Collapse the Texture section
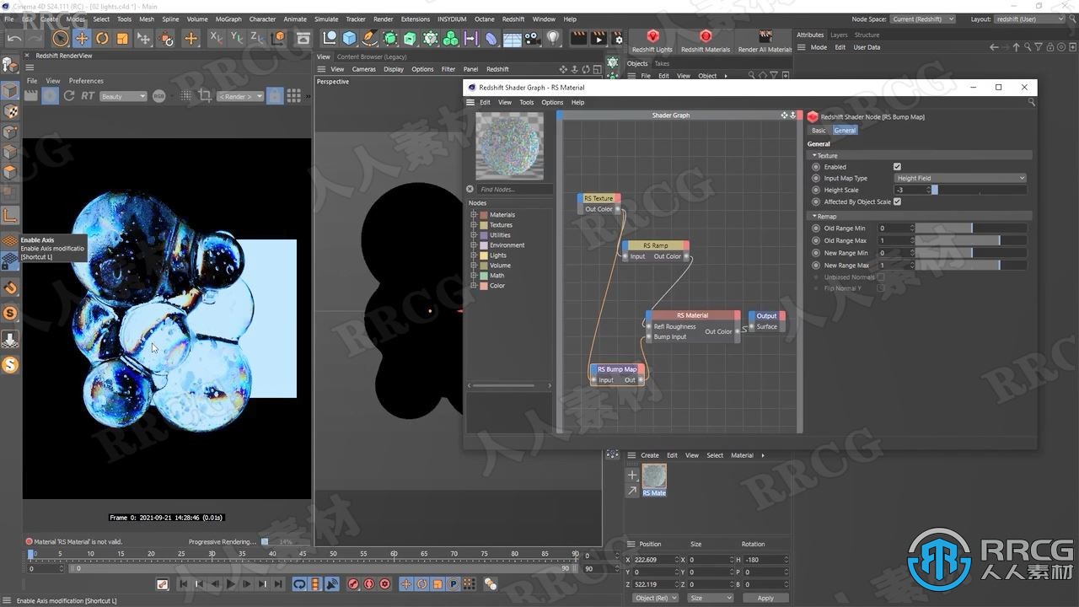Viewport: 1079px width, 607px height. 814,155
